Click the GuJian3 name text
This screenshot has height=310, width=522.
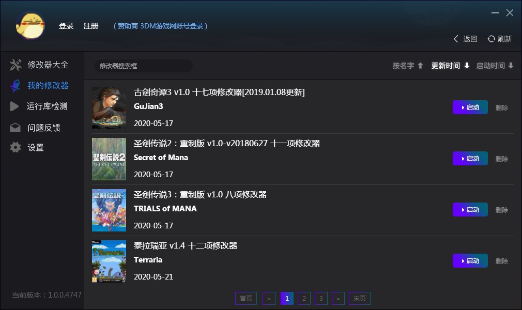click(x=148, y=106)
